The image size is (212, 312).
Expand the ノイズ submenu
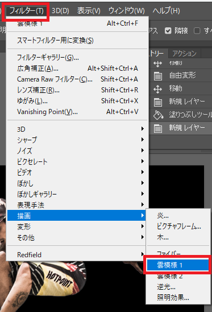(77, 151)
